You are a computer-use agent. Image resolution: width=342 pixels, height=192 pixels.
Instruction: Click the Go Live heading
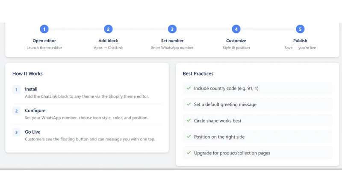32,132
